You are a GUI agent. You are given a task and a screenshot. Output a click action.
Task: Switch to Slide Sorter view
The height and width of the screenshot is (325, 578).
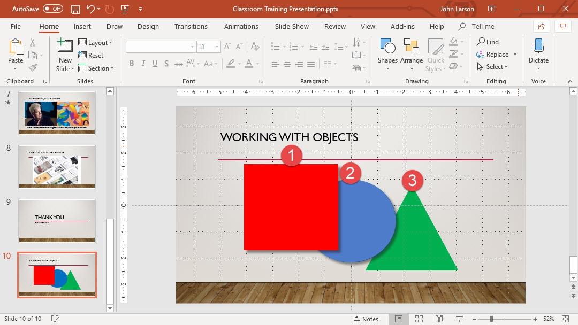click(x=419, y=319)
